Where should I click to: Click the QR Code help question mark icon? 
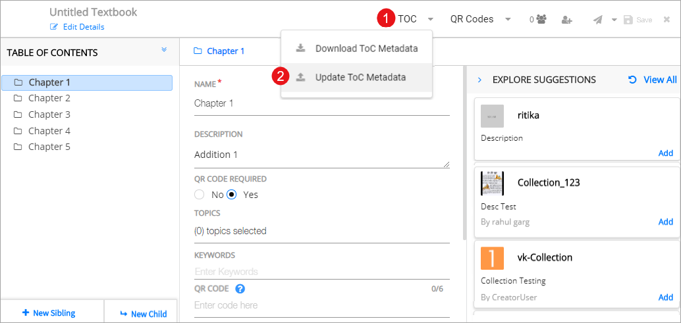tap(240, 289)
